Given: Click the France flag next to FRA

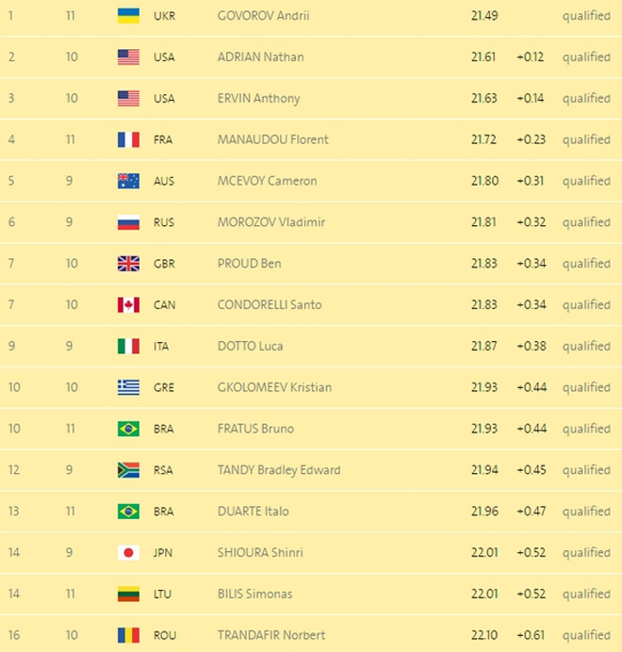Looking at the screenshot, I should [x=128, y=139].
